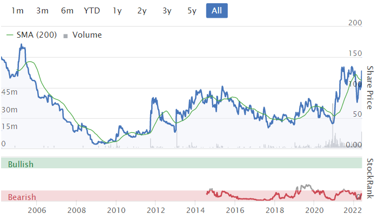This screenshot has width=378, height=214.
Task: Select the 2y time range
Action: coord(142,11)
